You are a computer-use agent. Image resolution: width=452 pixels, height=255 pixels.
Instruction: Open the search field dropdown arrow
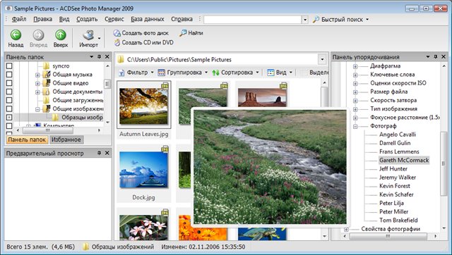(305, 20)
